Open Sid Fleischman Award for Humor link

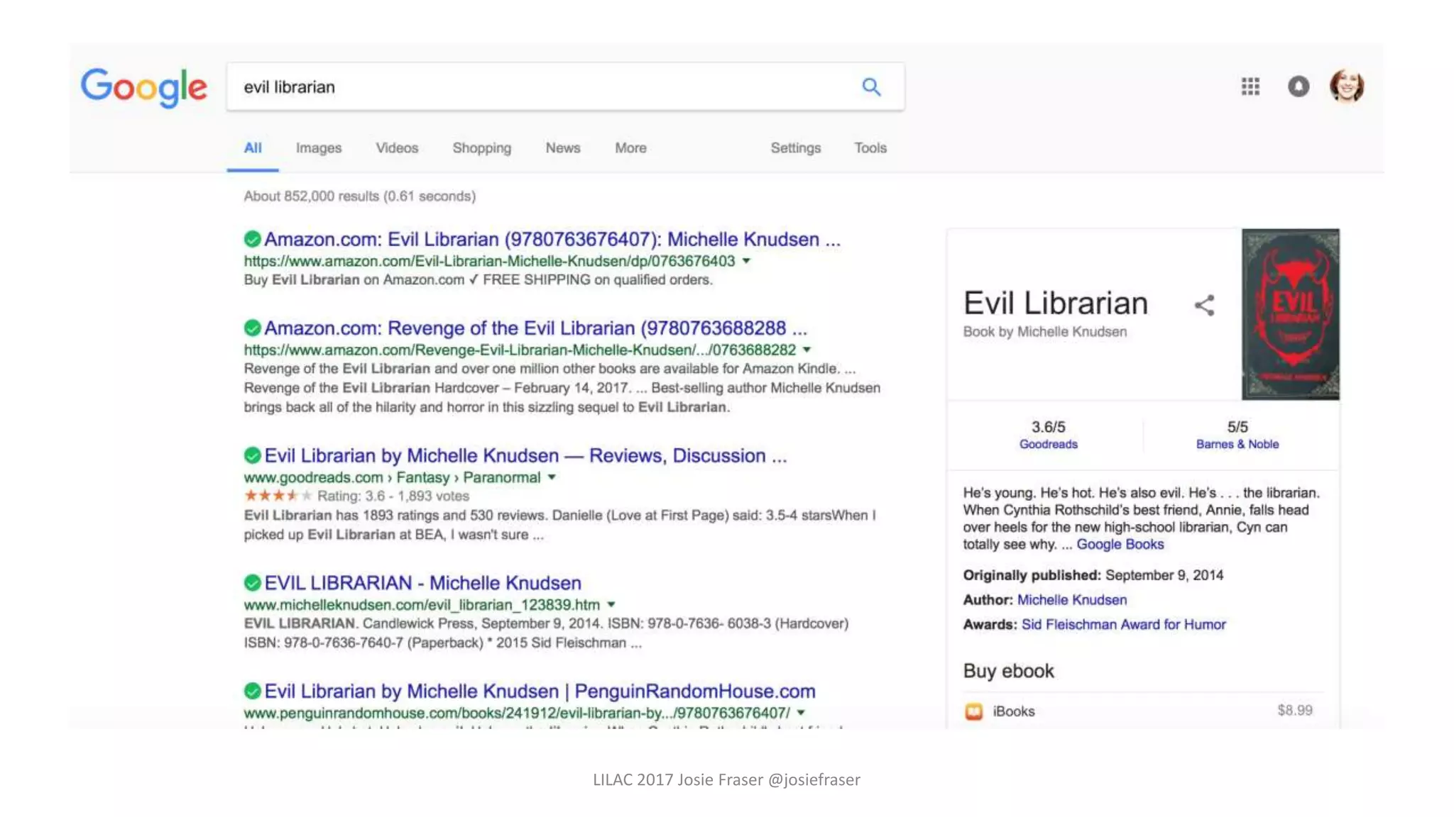(1123, 625)
